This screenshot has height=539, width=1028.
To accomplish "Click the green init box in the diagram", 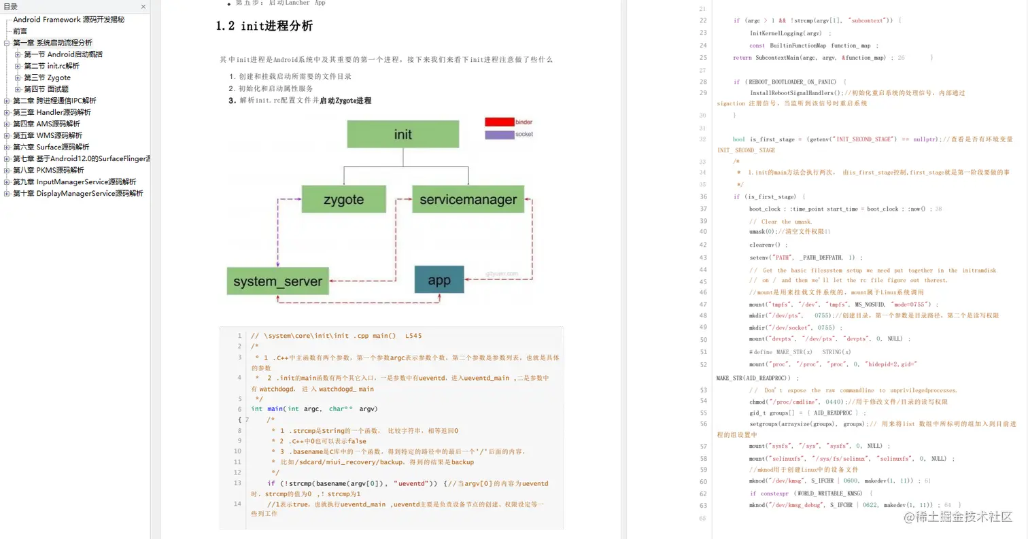I will 403,134.
